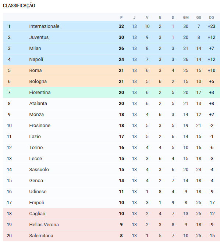Sort by the DG goal difference header

click(x=212, y=17)
